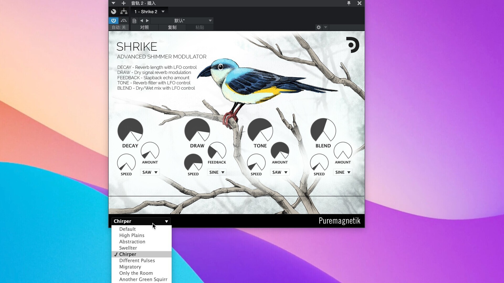504x283 pixels.
Task: Click the 音轨 2 · 插入 title text
Action: [x=143, y=3]
